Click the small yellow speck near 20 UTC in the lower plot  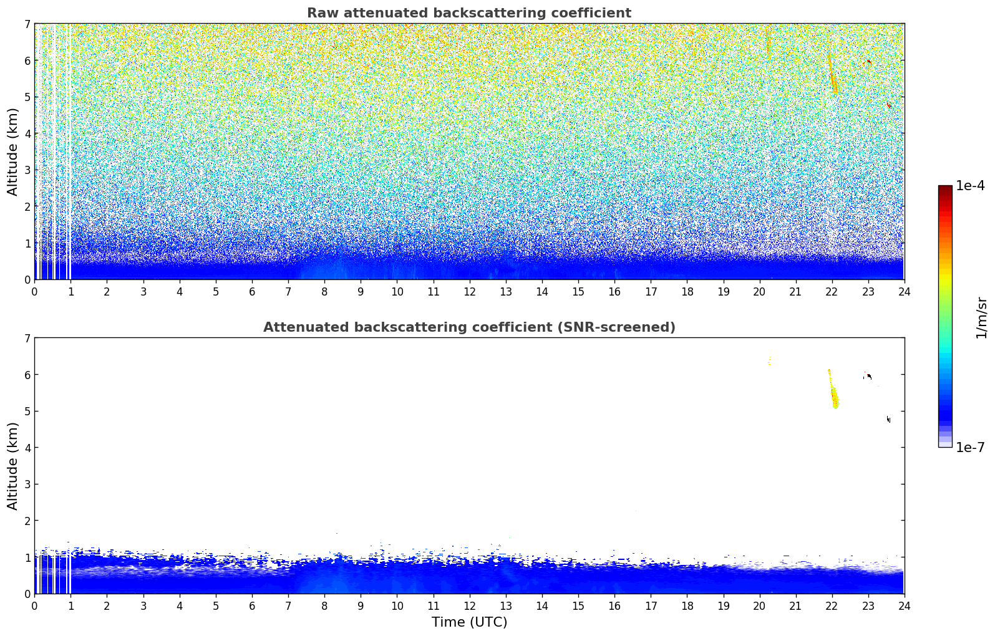769,360
